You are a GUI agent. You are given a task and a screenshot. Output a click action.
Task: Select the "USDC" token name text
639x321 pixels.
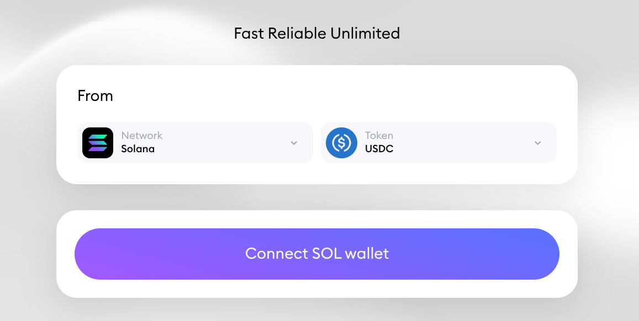point(379,149)
